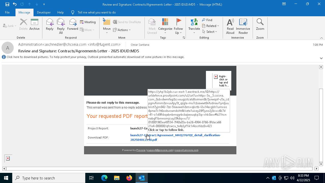The height and width of the screenshot is (183, 325).
Task: Open the Select dropdown
Action: tap(210, 32)
